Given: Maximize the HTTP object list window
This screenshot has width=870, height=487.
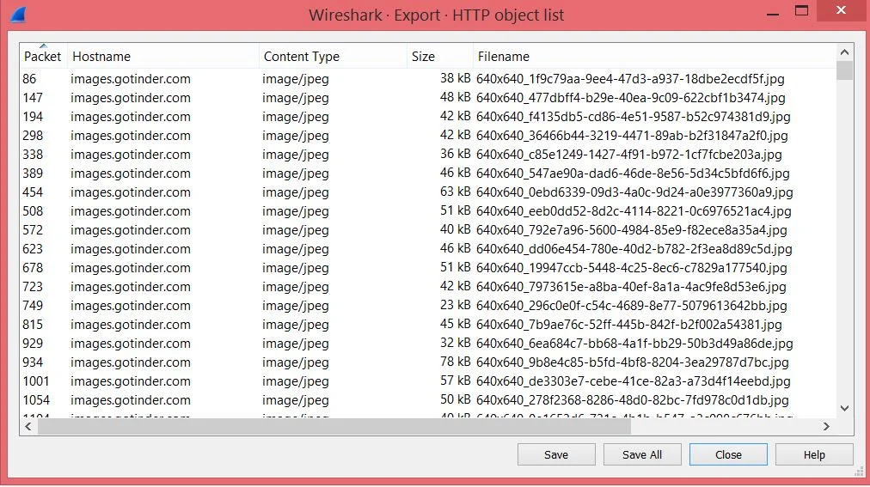Looking at the screenshot, I should [801, 10].
